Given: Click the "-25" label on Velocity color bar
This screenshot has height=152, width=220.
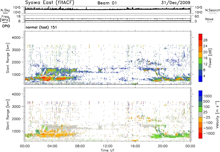Looking at the screenshot, I should (207, 117).
